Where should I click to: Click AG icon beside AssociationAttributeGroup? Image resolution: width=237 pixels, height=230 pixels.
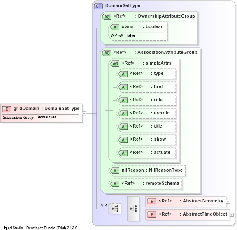coord(107,53)
